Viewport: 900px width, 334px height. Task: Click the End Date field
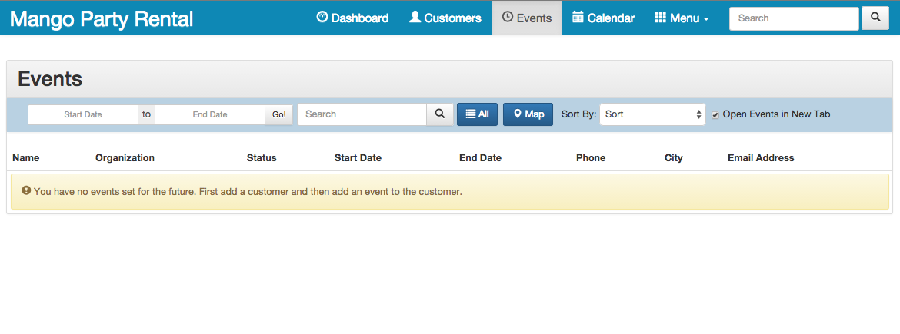(x=210, y=114)
